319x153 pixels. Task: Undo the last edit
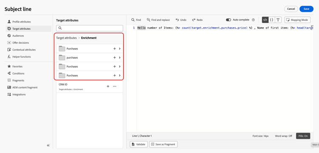click(181, 20)
